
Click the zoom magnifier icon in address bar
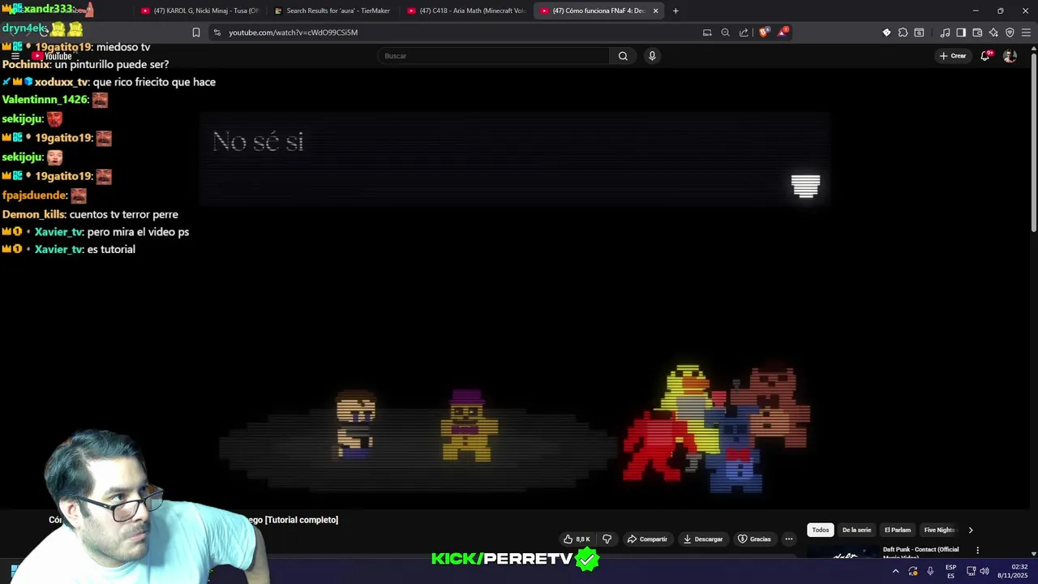(x=726, y=32)
